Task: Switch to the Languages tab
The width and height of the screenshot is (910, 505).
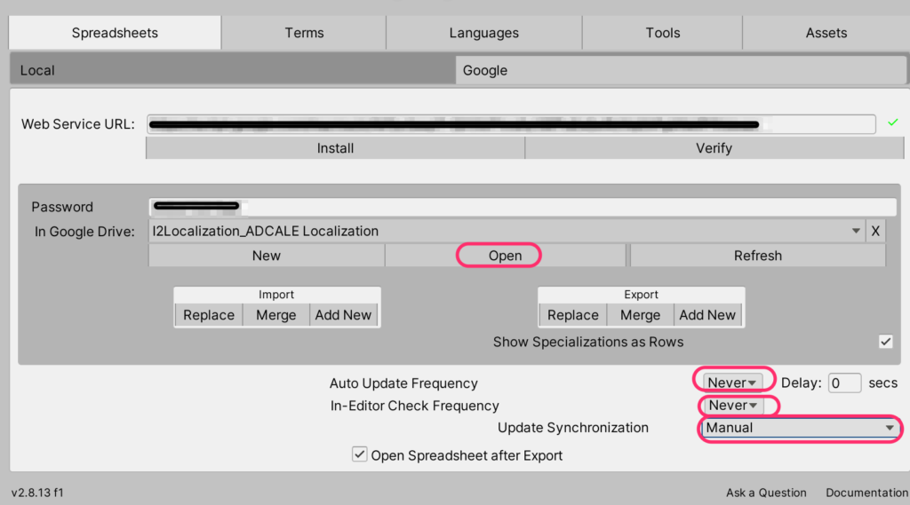Action: [x=483, y=33]
